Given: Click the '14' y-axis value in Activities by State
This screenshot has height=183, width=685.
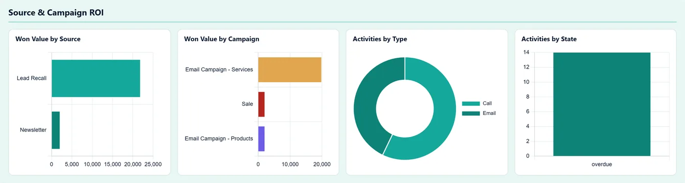Looking at the screenshot, I should point(526,52).
